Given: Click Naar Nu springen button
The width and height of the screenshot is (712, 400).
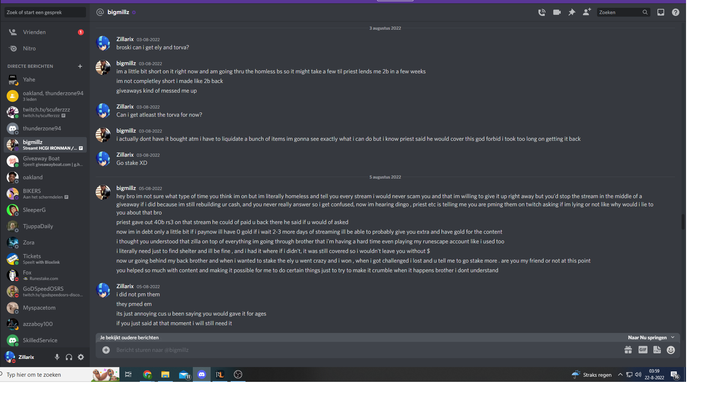Looking at the screenshot, I should (651, 337).
